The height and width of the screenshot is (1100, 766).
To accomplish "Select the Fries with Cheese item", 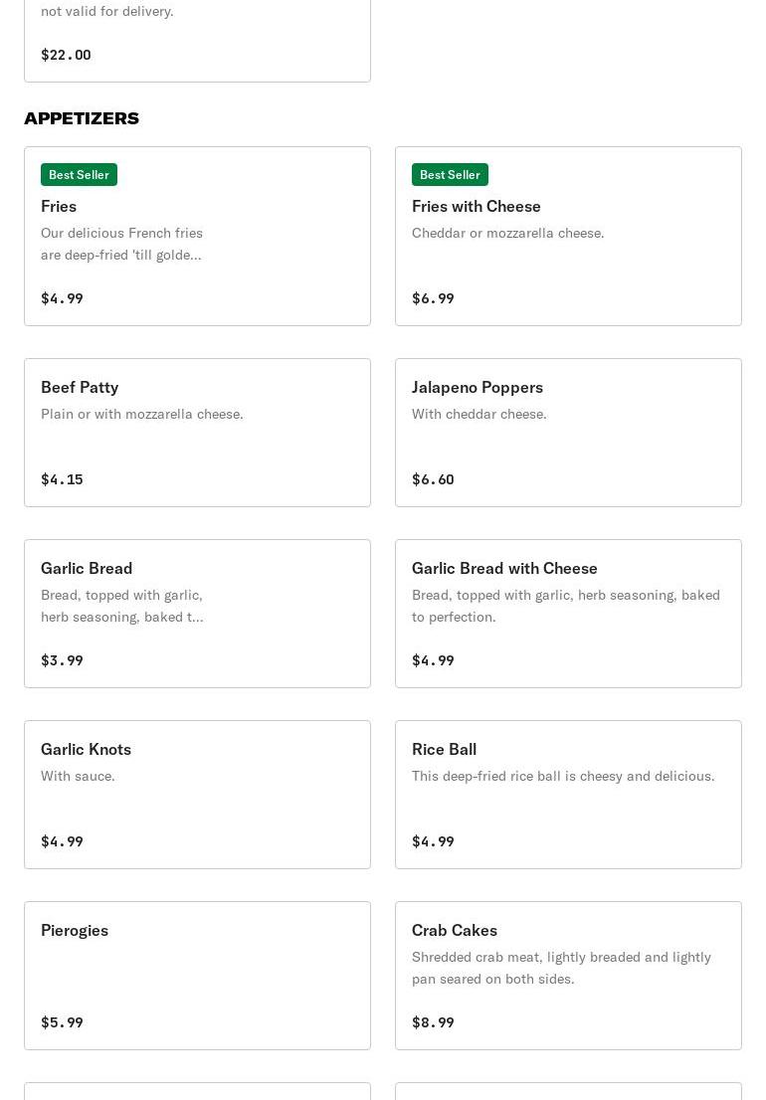I will pos(476,206).
